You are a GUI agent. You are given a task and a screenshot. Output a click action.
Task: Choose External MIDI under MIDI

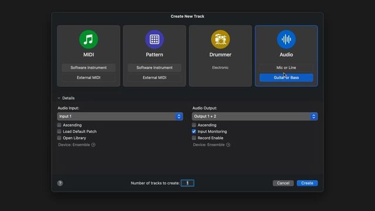point(88,77)
